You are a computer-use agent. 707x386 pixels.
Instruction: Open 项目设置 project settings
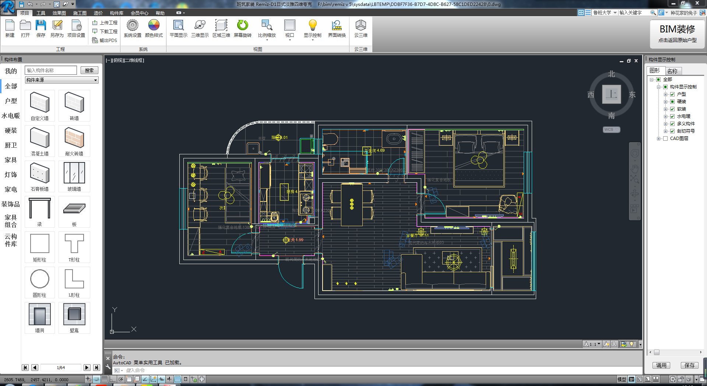pos(76,28)
